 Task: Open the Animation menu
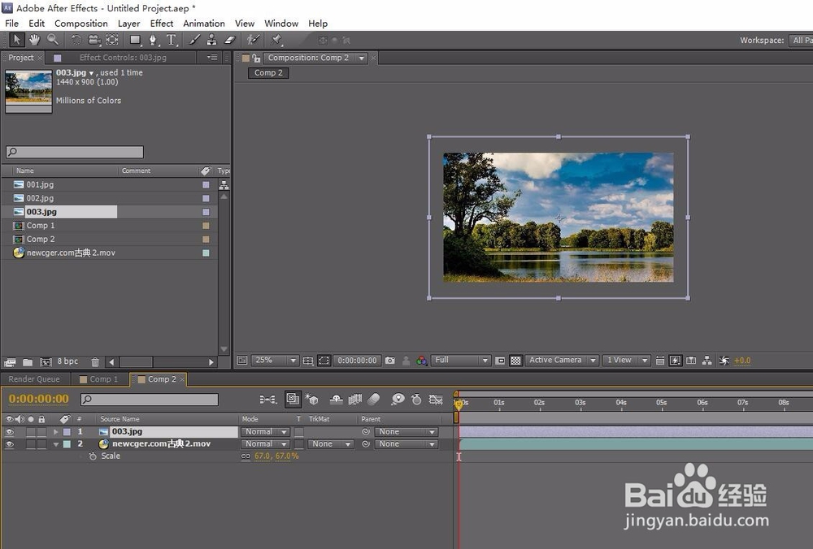tap(204, 24)
